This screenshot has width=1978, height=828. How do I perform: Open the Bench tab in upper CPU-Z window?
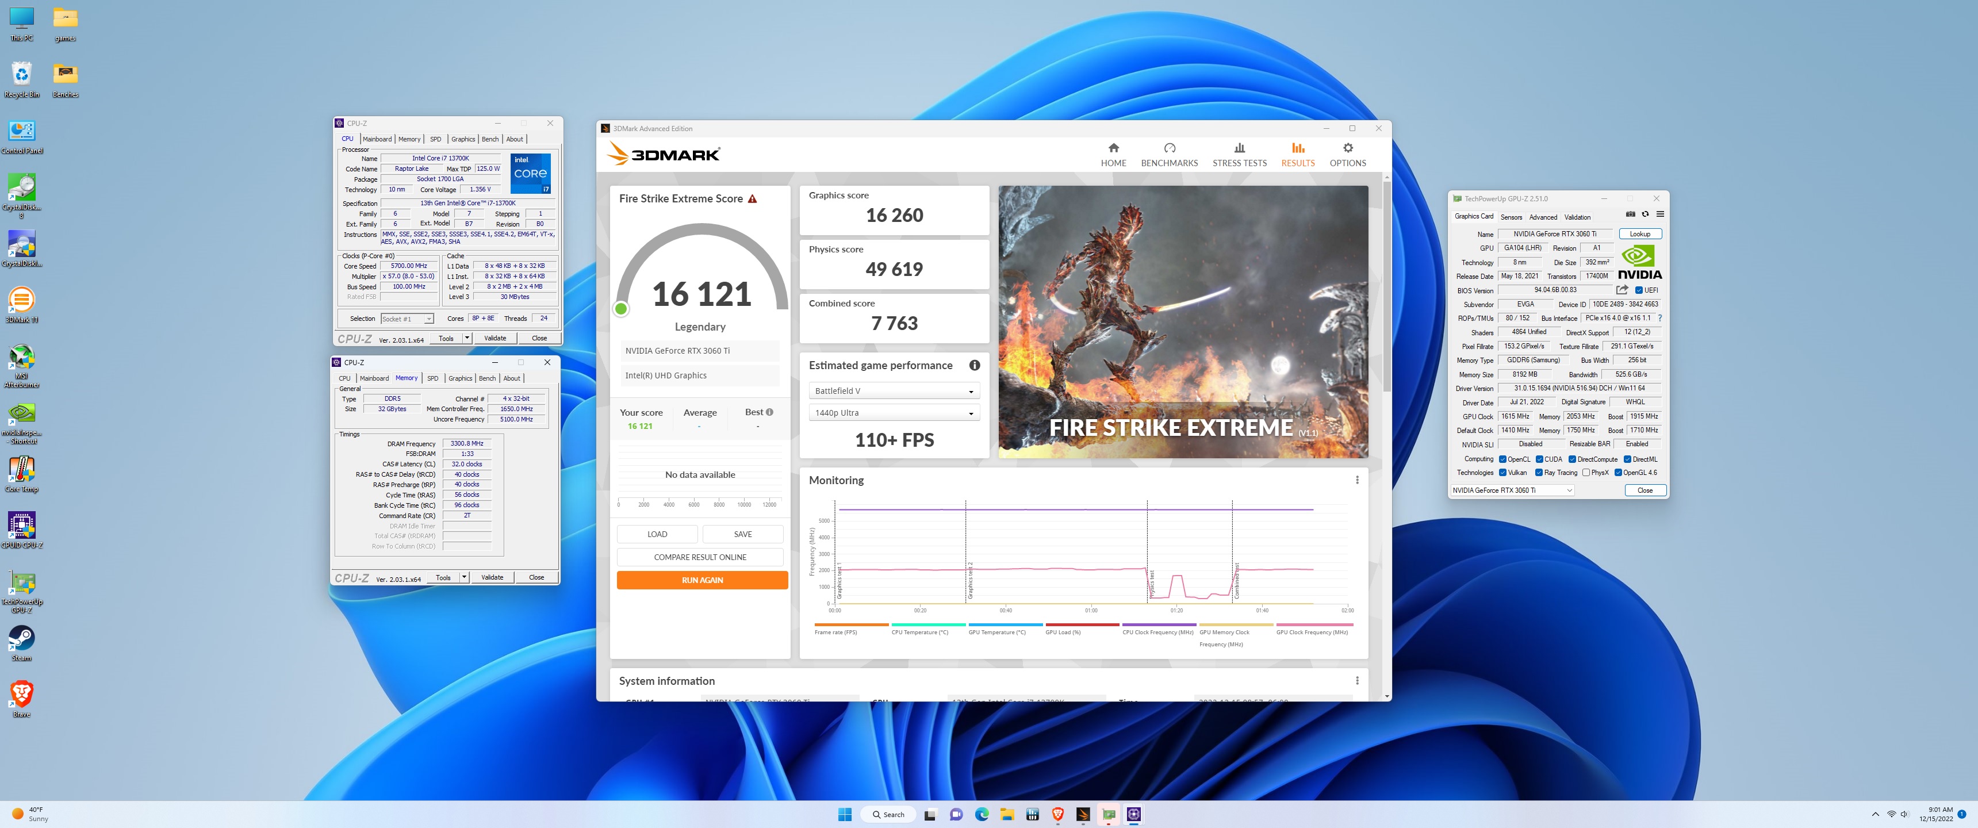(489, 139)
